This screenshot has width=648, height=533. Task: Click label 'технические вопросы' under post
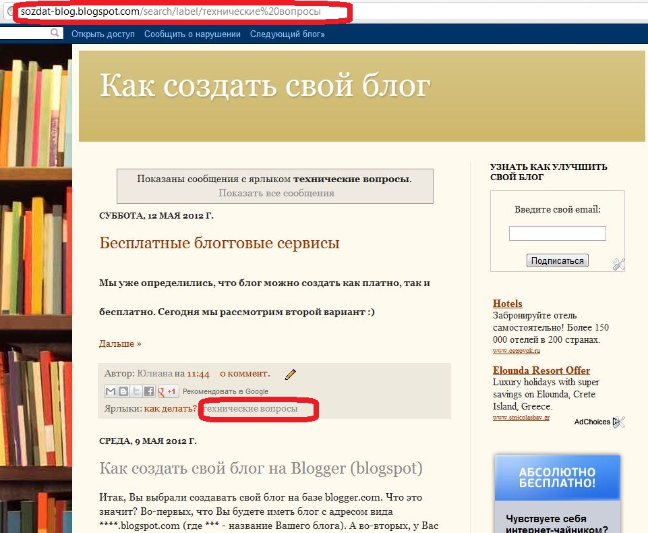coord(250,409)
